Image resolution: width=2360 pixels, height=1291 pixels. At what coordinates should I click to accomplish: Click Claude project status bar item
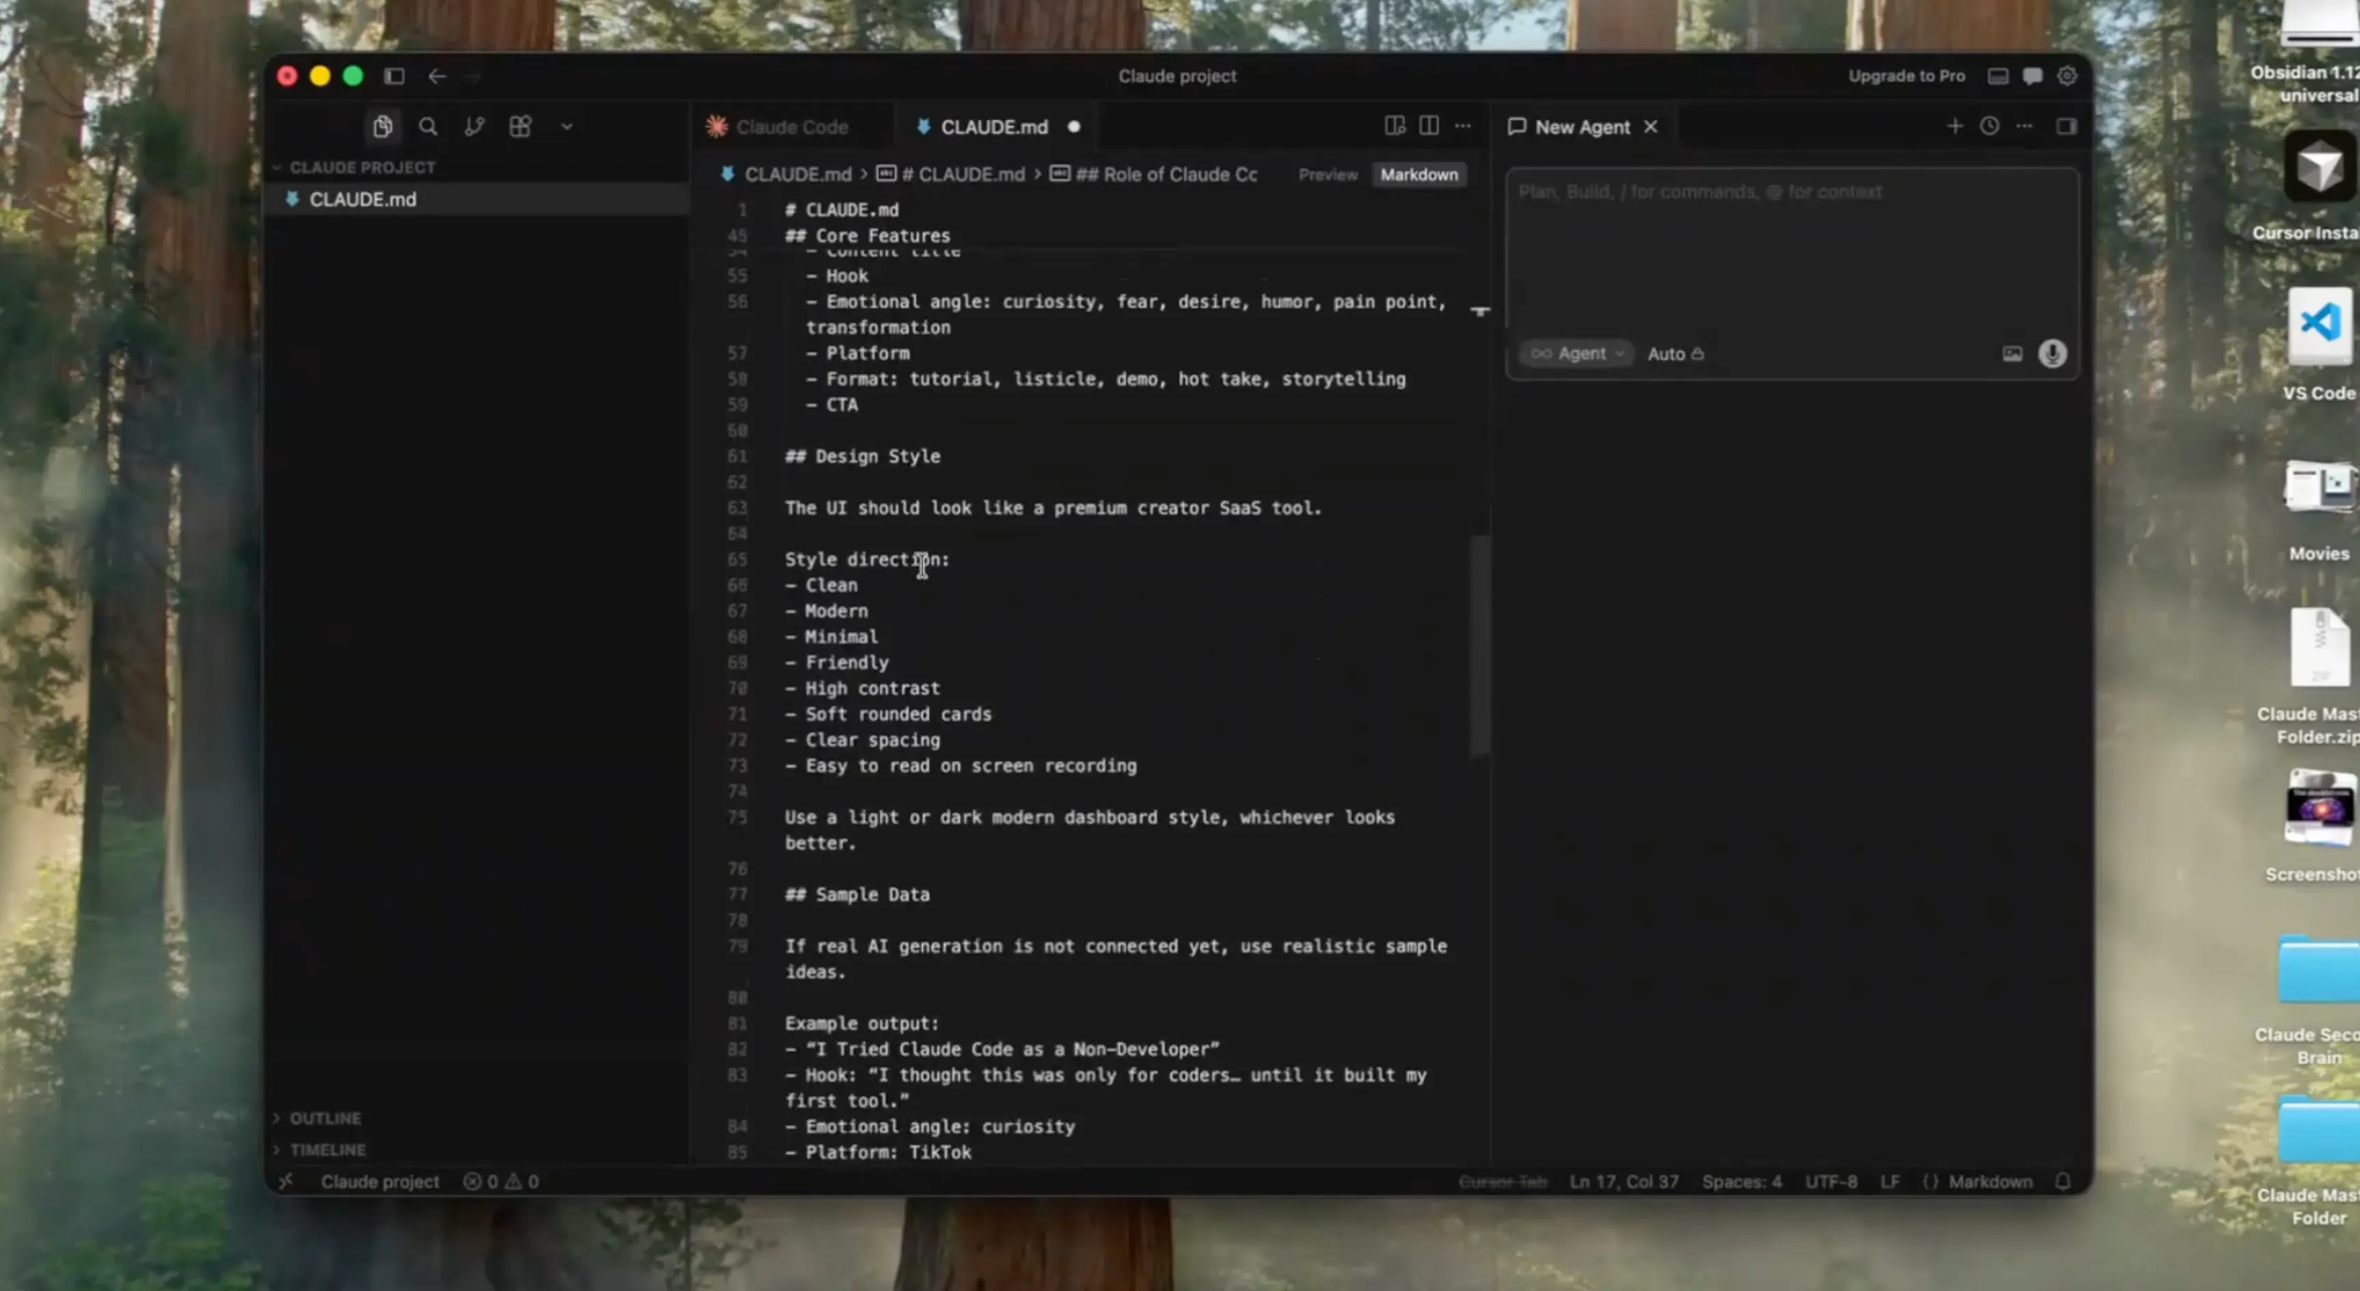[379, 1181]
